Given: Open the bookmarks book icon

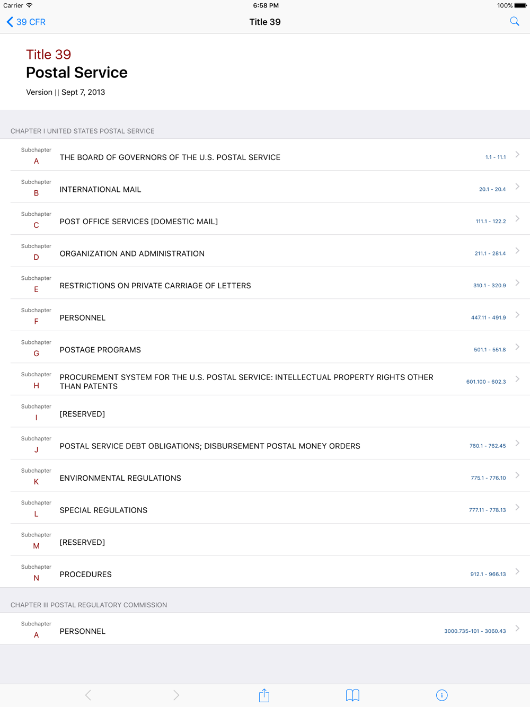Looking at the screenshot, I should tap(352, 695).
